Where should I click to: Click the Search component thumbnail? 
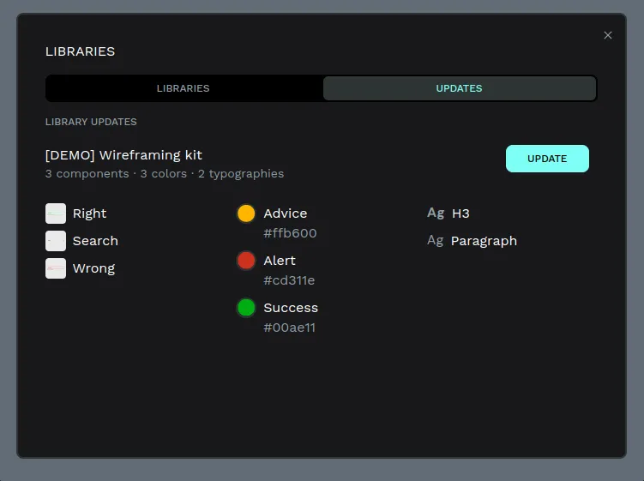(x=56, y=241)
